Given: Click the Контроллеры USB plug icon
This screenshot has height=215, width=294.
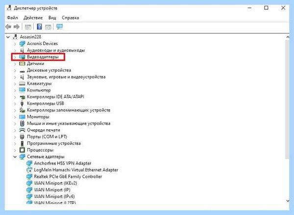Looking at the screenshot, I should click(x=22, y=103).
